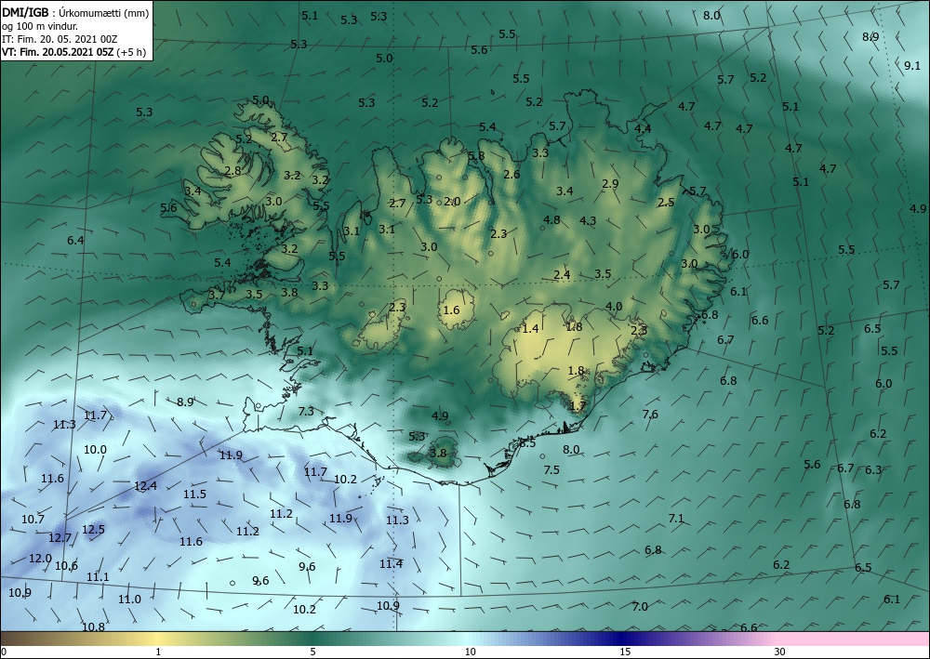Image resolution: width=930 pixels, height=659 pixels.
Task: Click the 2.6 value label
Action: tap(511, 174)
